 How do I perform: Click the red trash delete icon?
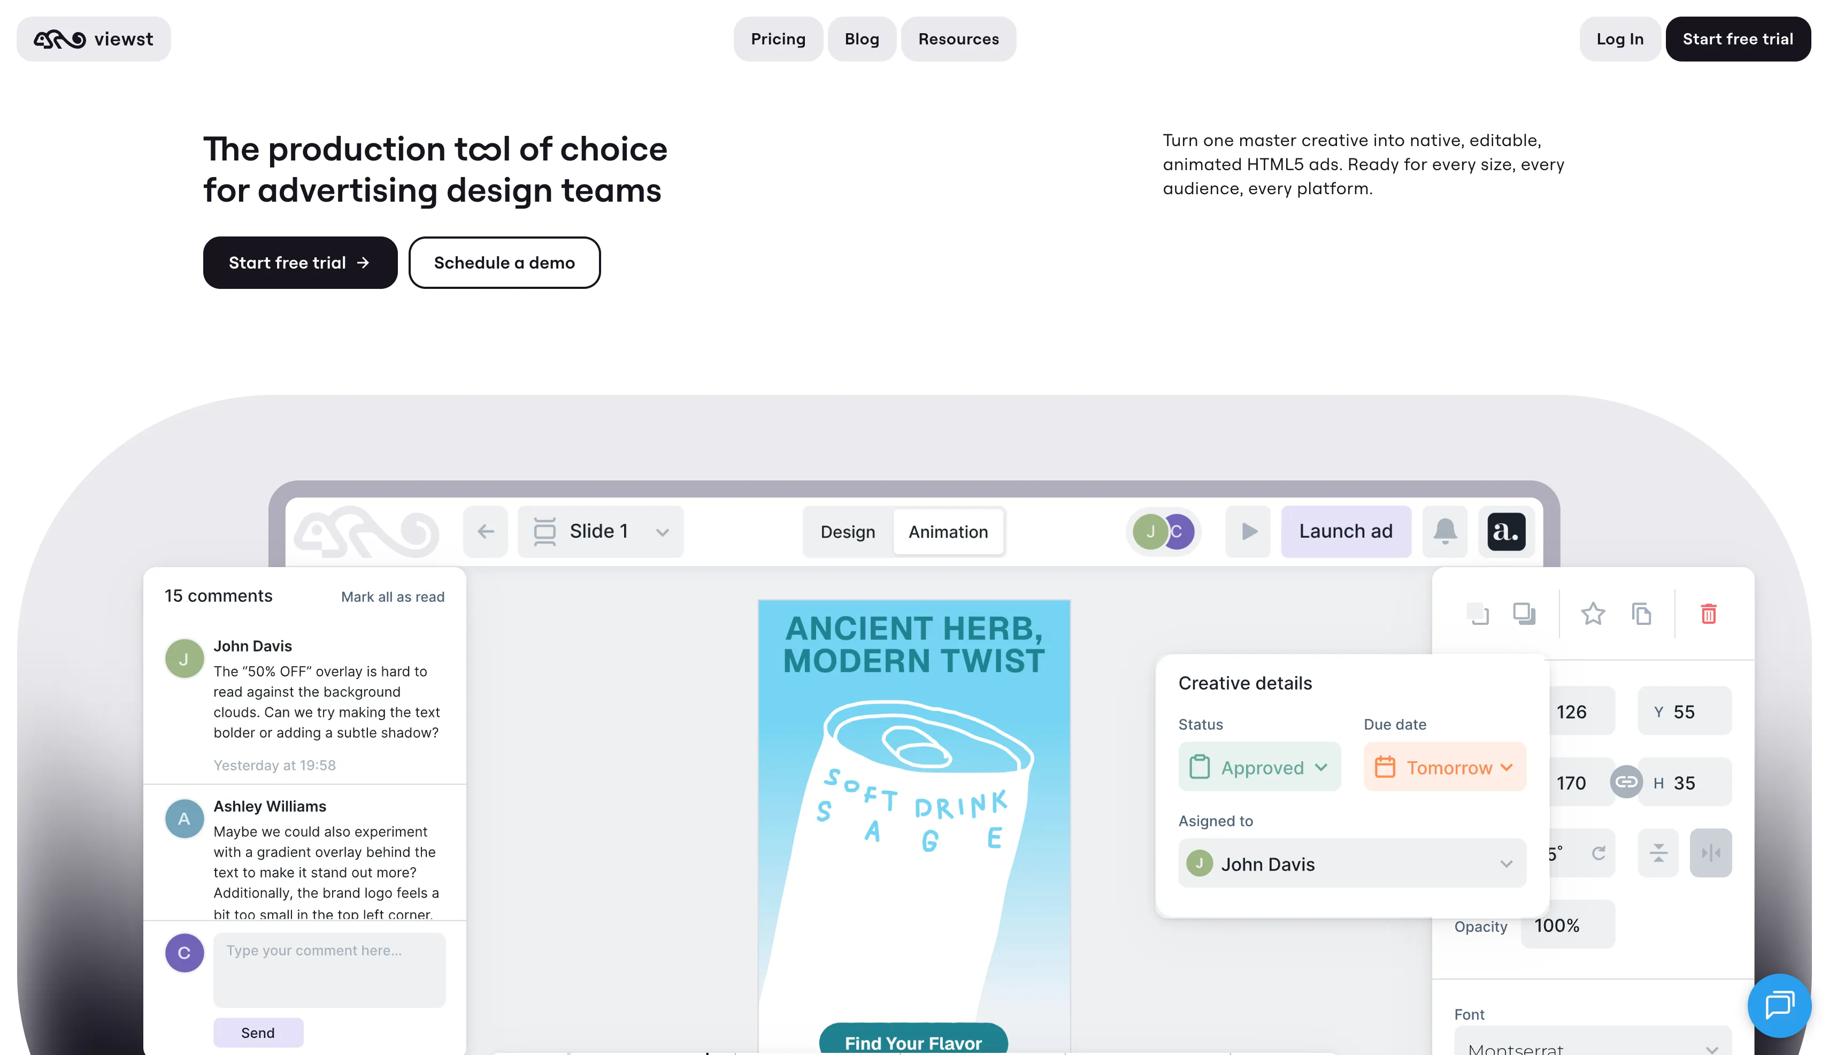pyautogui.click(x=1708, y=614)
